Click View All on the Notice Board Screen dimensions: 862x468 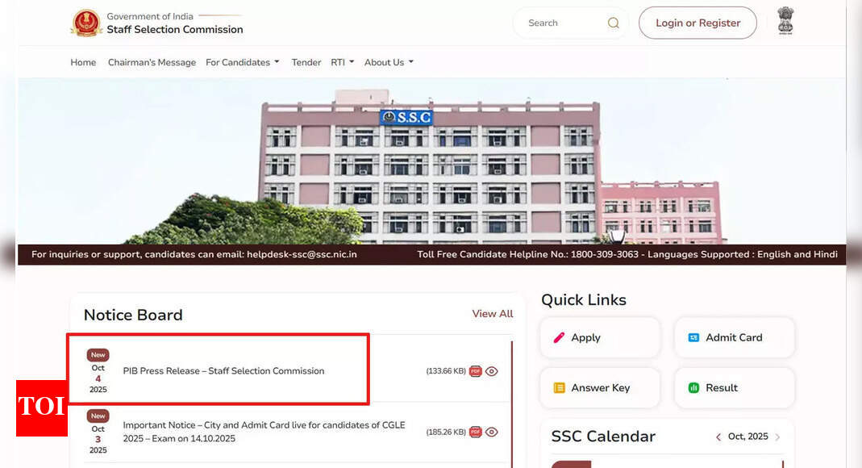pos(492,314)
